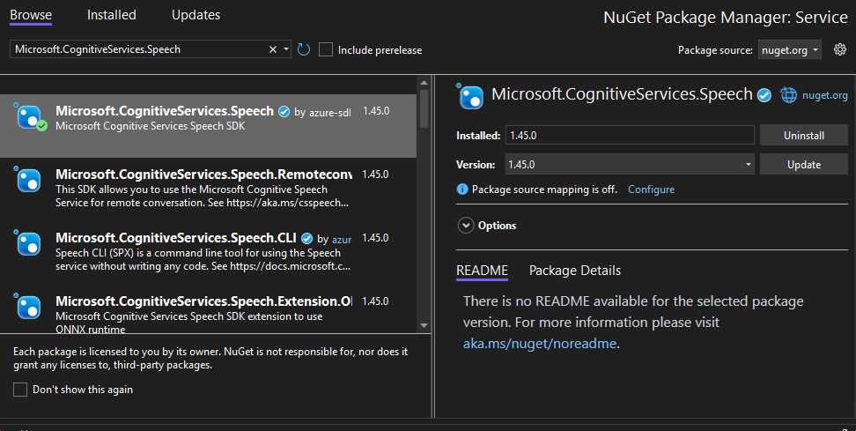Open NuGet settings gear icon
The image size is (856, 431).
point(840,49)
